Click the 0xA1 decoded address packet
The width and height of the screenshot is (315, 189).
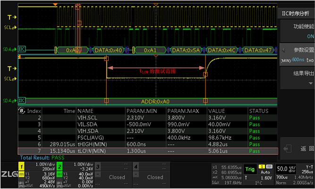point(150,49)
